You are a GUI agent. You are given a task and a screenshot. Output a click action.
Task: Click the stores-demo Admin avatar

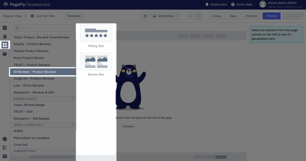[x=263, y=4]
